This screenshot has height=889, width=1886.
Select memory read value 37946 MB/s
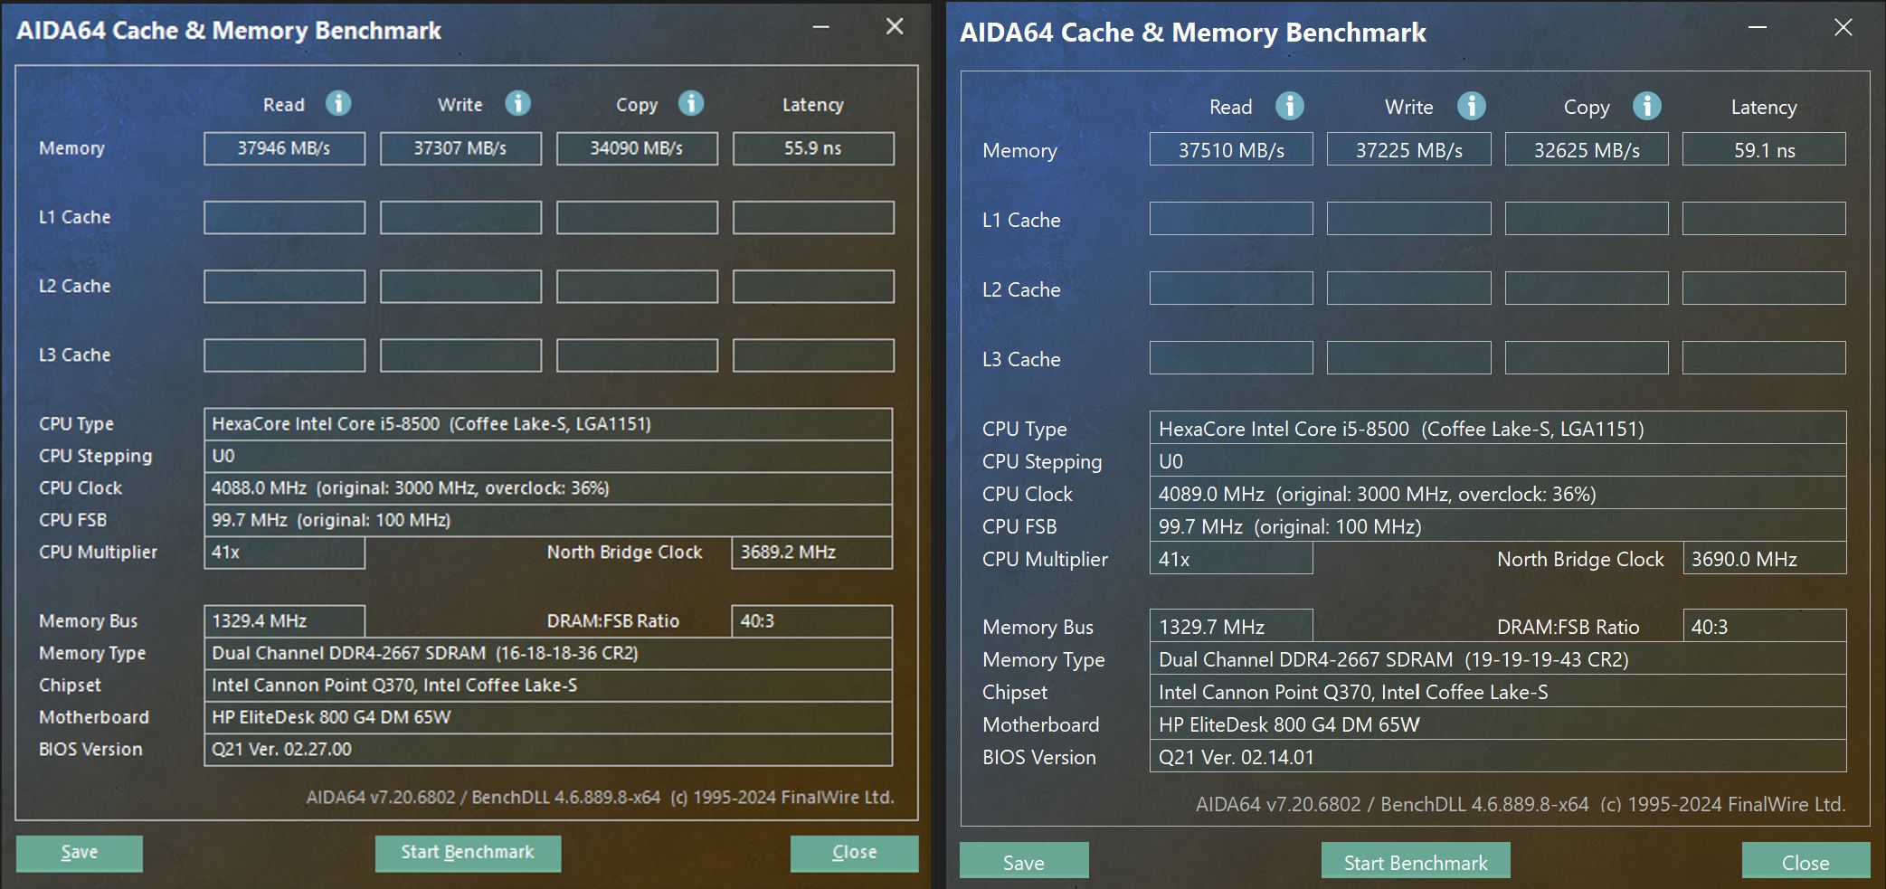coord(284,148)
